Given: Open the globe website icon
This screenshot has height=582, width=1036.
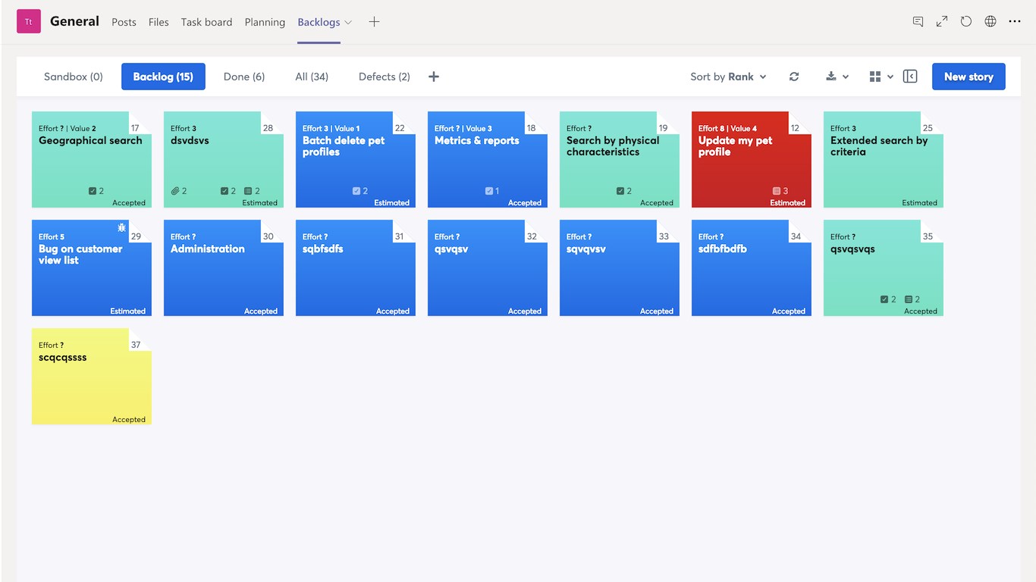Looking at the screenshot, I should (x=990, y=22).
